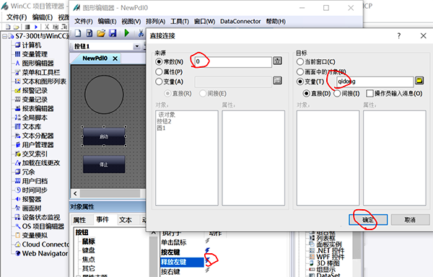Enable the 操作员输入消息(O) checkbox

(x=369, y=94)
